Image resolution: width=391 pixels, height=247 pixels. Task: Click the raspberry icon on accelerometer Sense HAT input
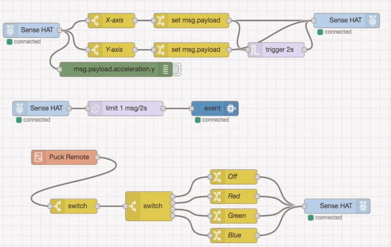point(10,30)
